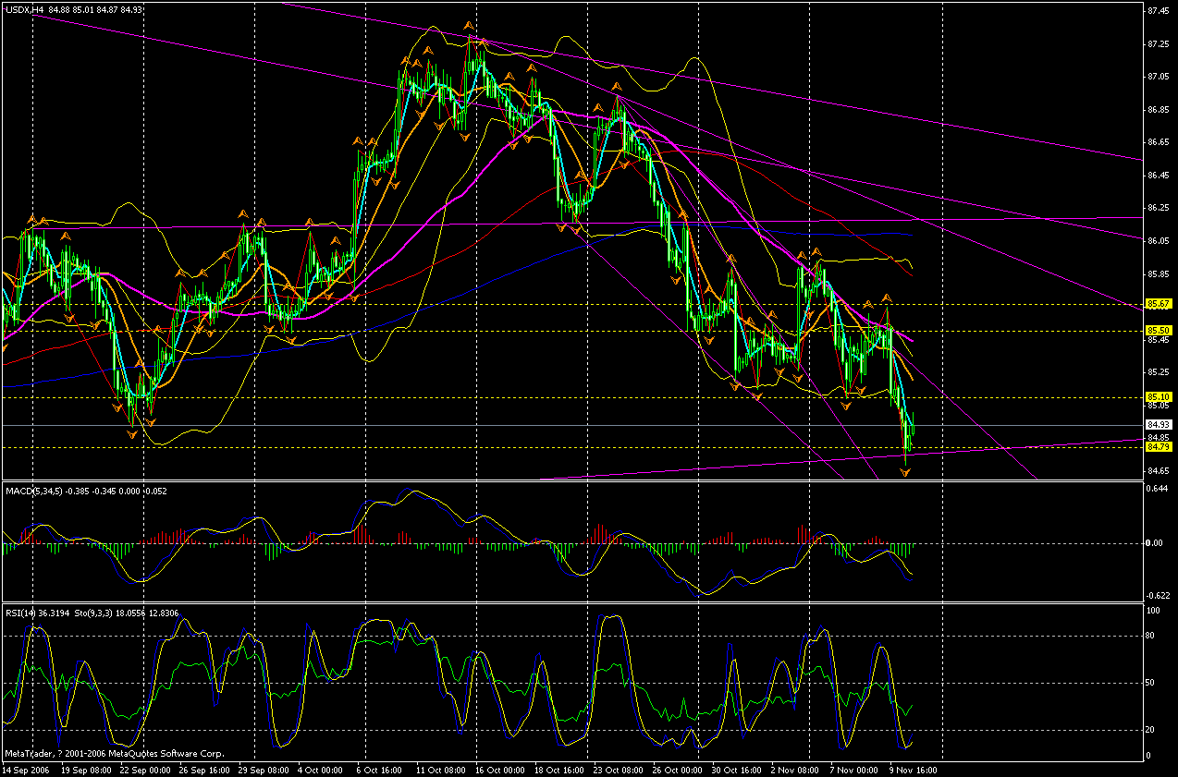Viewport: 1178px width, 777px height.
Task: Click the yellow 85.10 price level tag
Action: click(1159, 397)
